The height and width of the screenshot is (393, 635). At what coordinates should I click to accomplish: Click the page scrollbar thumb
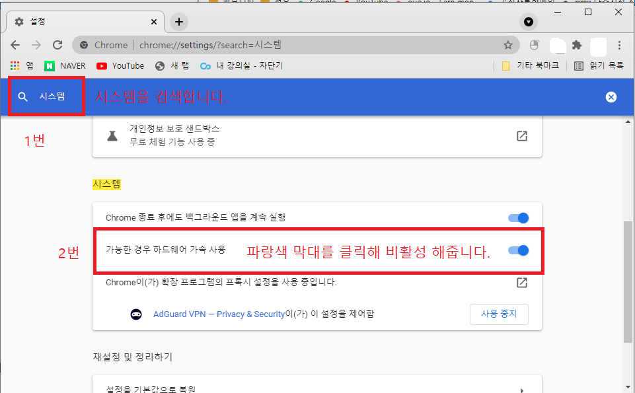point(628,281)
